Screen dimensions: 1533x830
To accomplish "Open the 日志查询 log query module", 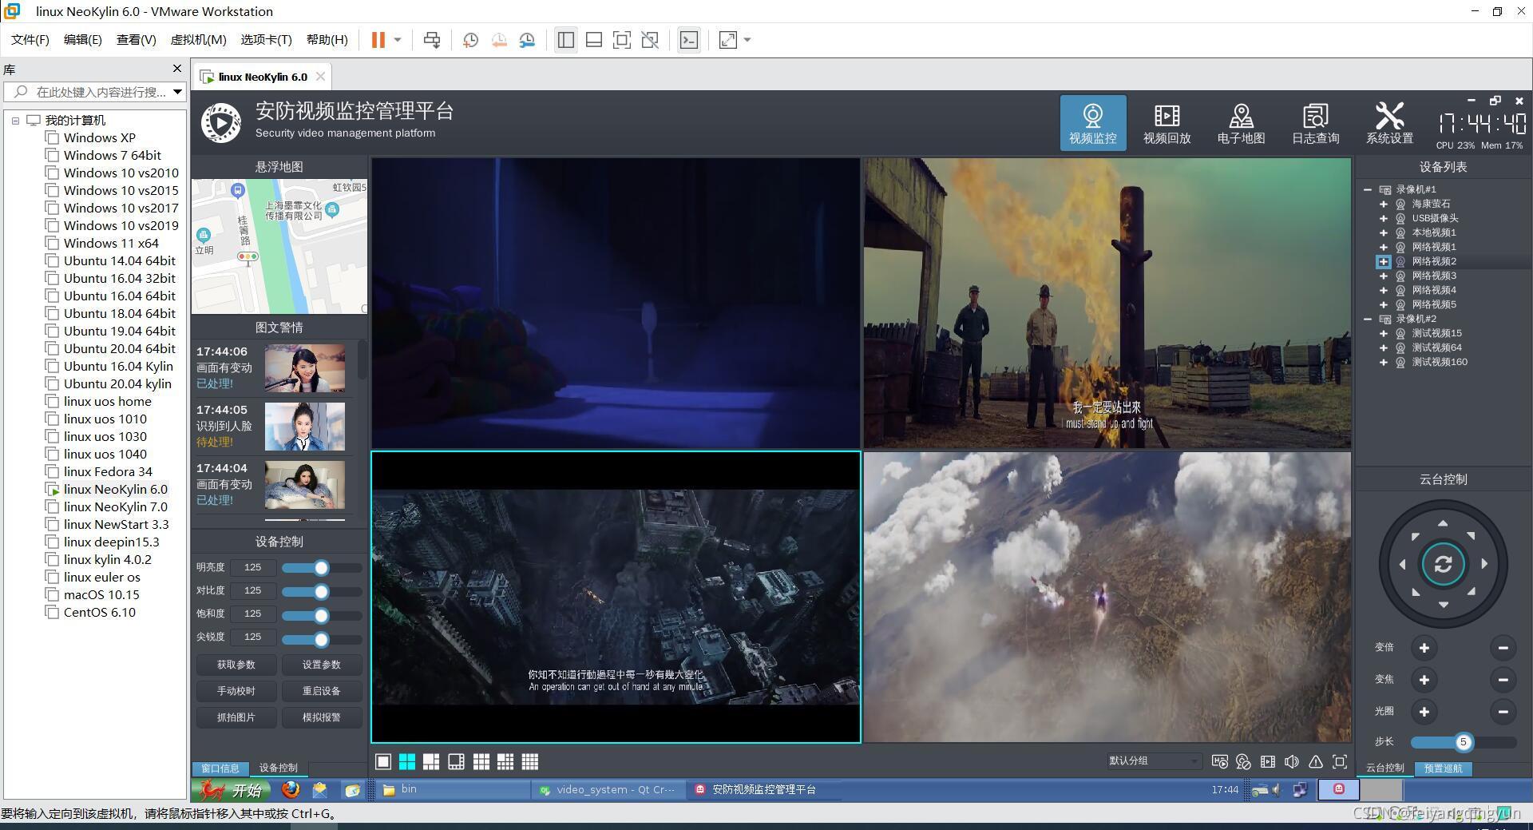I will (x=1315, y=123).
